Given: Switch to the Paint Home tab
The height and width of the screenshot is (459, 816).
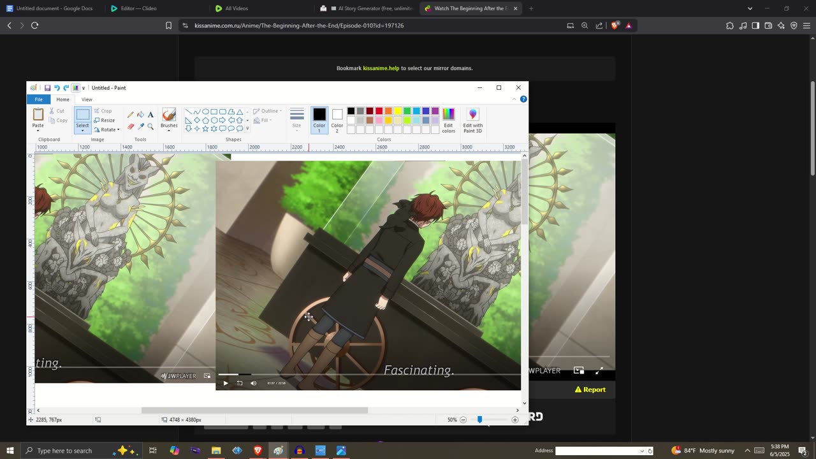Looking at the screenshot, I should pyautogui.click(x=62, y=99).
